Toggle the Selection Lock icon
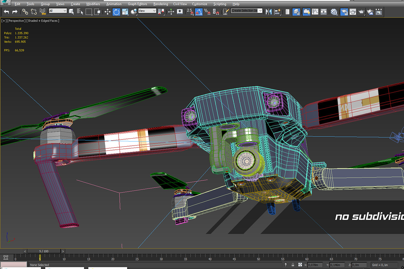 point(293,265)
